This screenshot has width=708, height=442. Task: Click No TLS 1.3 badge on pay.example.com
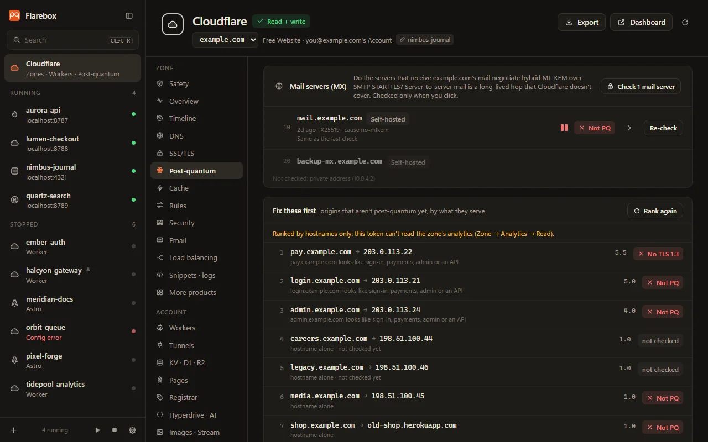click(658, 254)
